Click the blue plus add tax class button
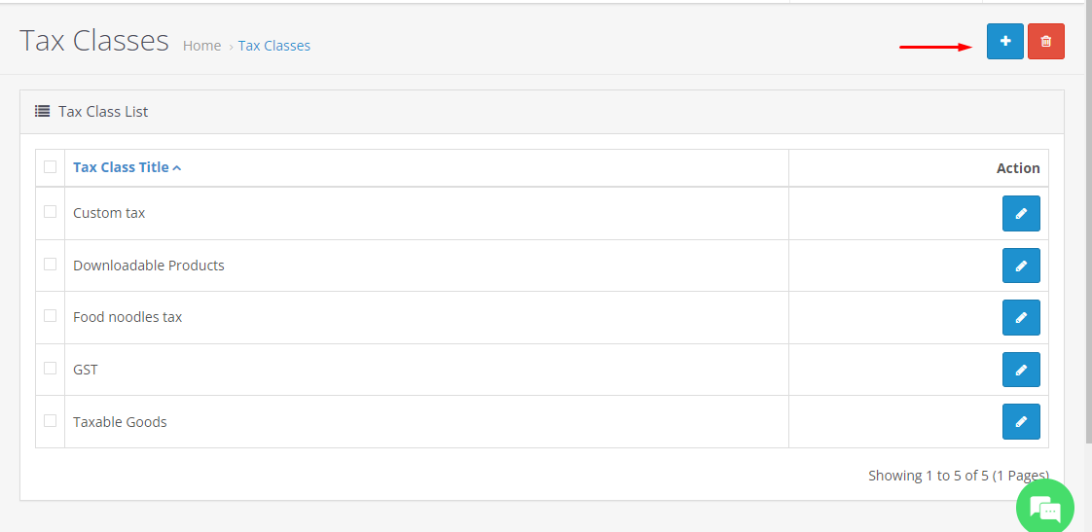Image resolution: width=1092 pixels, height=532 pixels. pos(1004,42)
